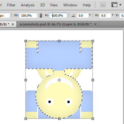Open the View menu
The width and height of the screenshot is (124, 124).
54,5
